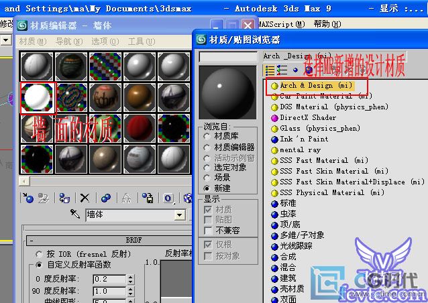Click spinner arrows for 0 度反射率
428x303 pixels.
tap(131, 280)
